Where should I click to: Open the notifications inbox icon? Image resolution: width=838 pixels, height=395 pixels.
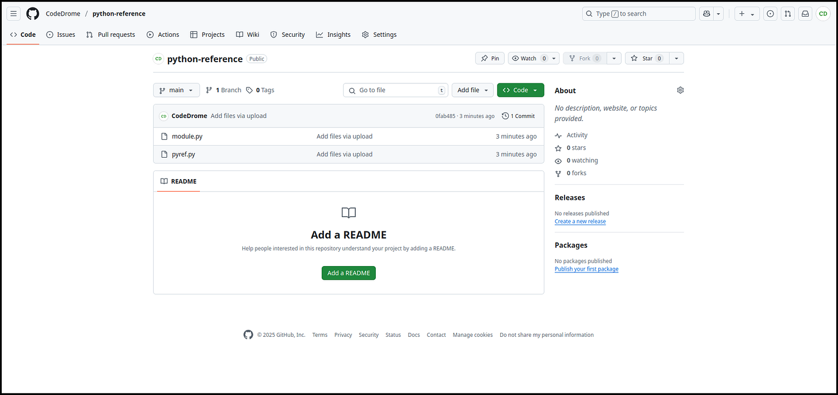point(806,14)
